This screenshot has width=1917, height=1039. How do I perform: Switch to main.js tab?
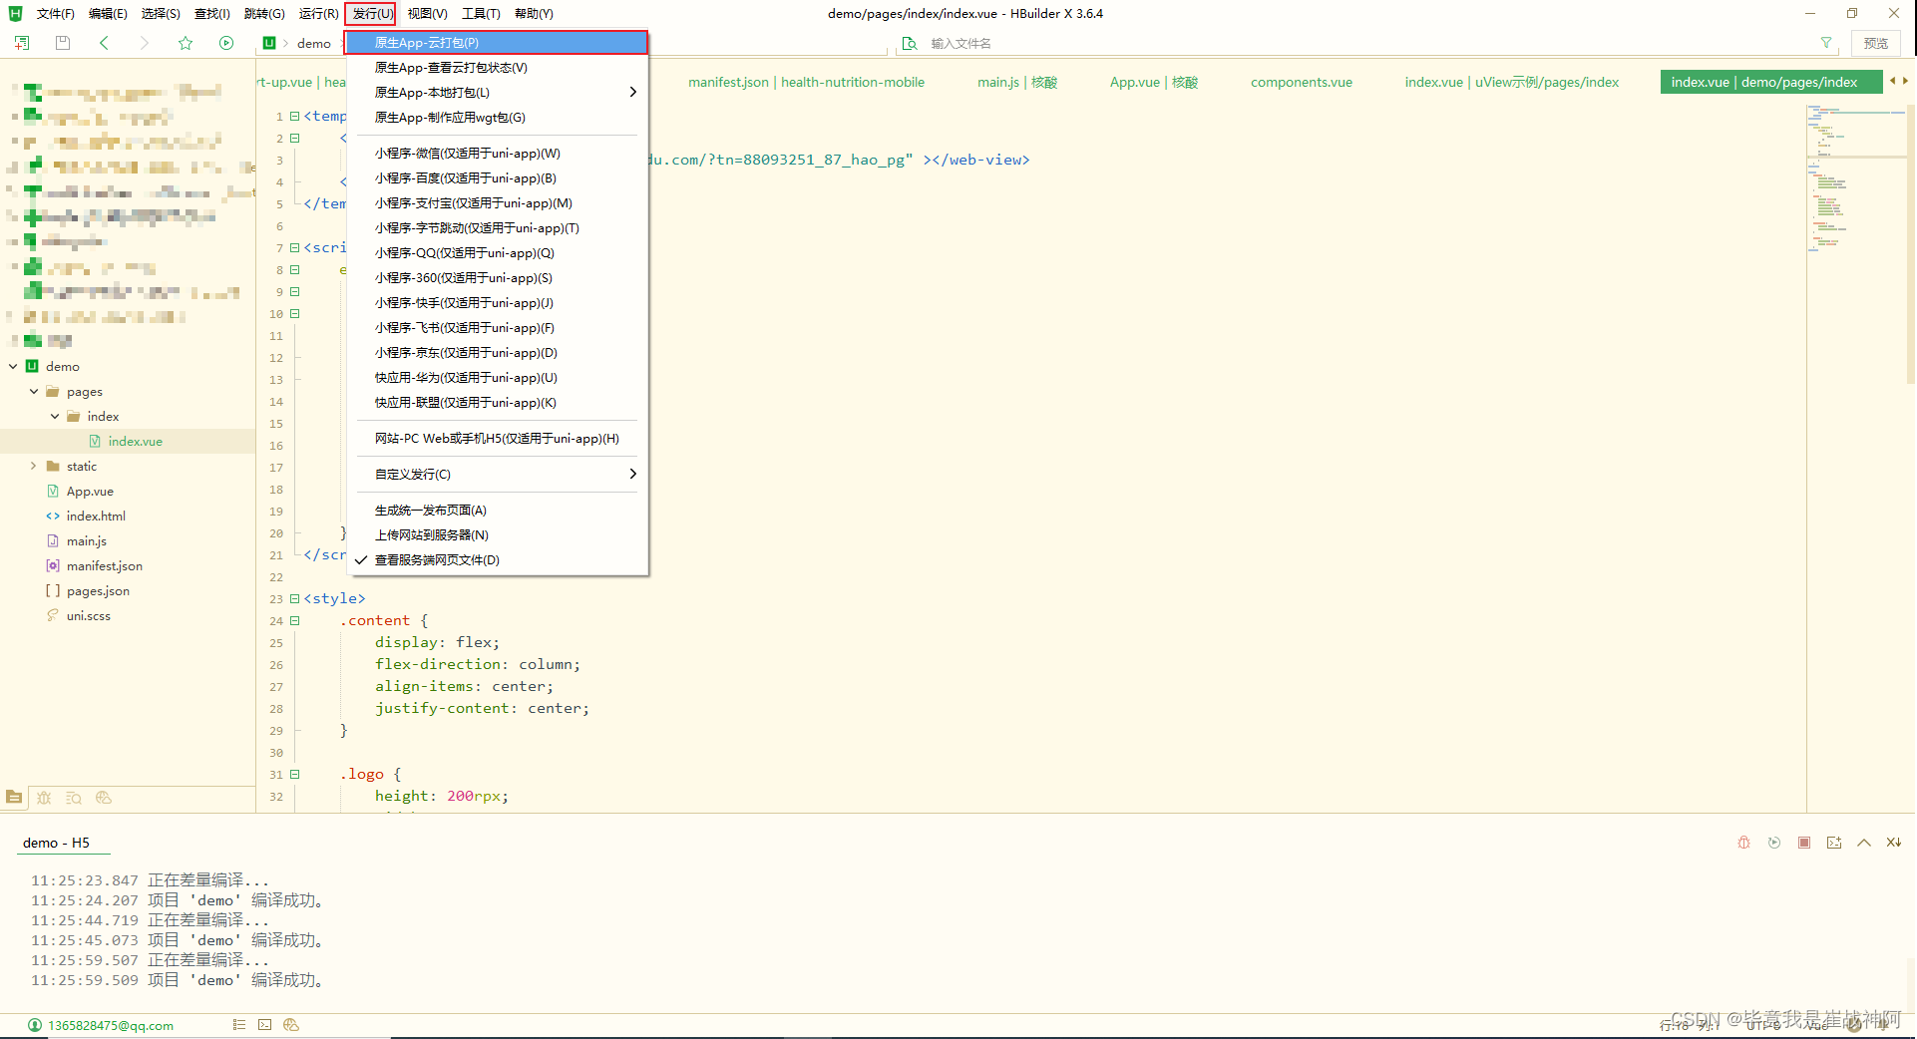tap(1017, 83)
